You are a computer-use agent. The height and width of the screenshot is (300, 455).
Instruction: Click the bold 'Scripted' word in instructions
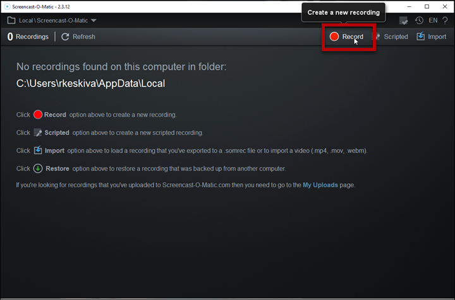pos(57,133)
